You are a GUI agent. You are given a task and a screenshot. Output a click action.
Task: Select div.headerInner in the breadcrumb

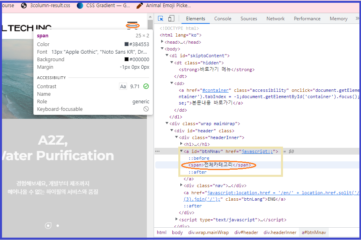(280, 232)
